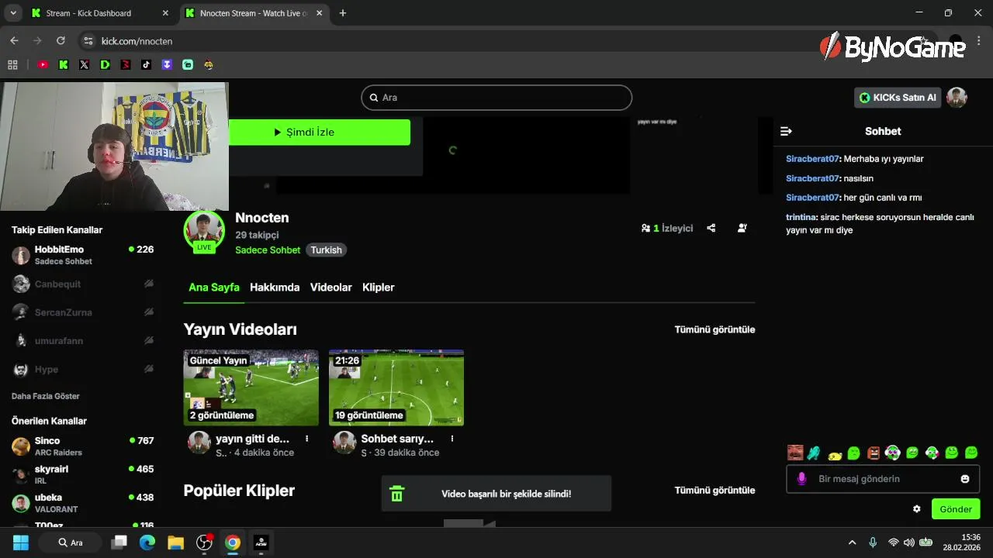Insert the yellow sleeping blob emote

tap(835, 454)
